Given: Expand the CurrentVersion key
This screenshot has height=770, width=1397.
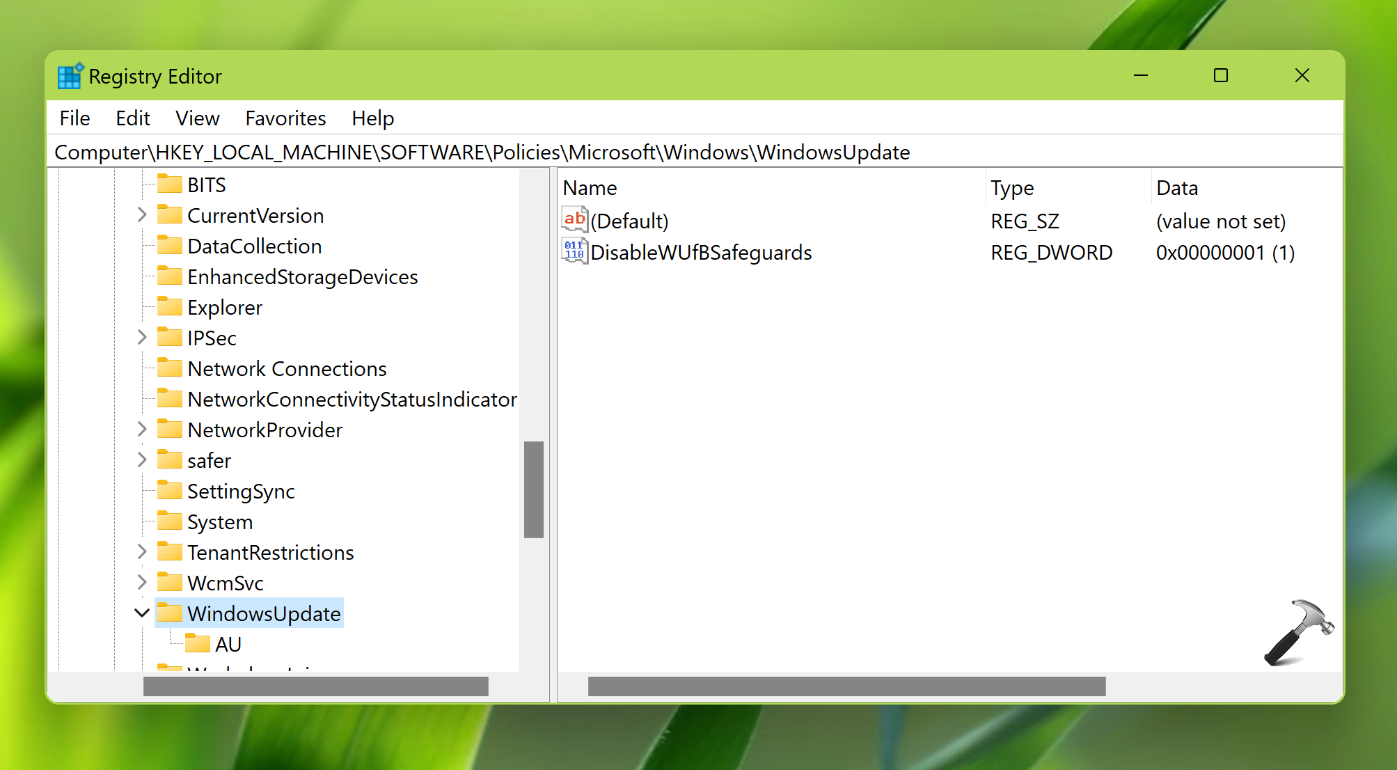Looking at the screenshot, I should 142,215.
